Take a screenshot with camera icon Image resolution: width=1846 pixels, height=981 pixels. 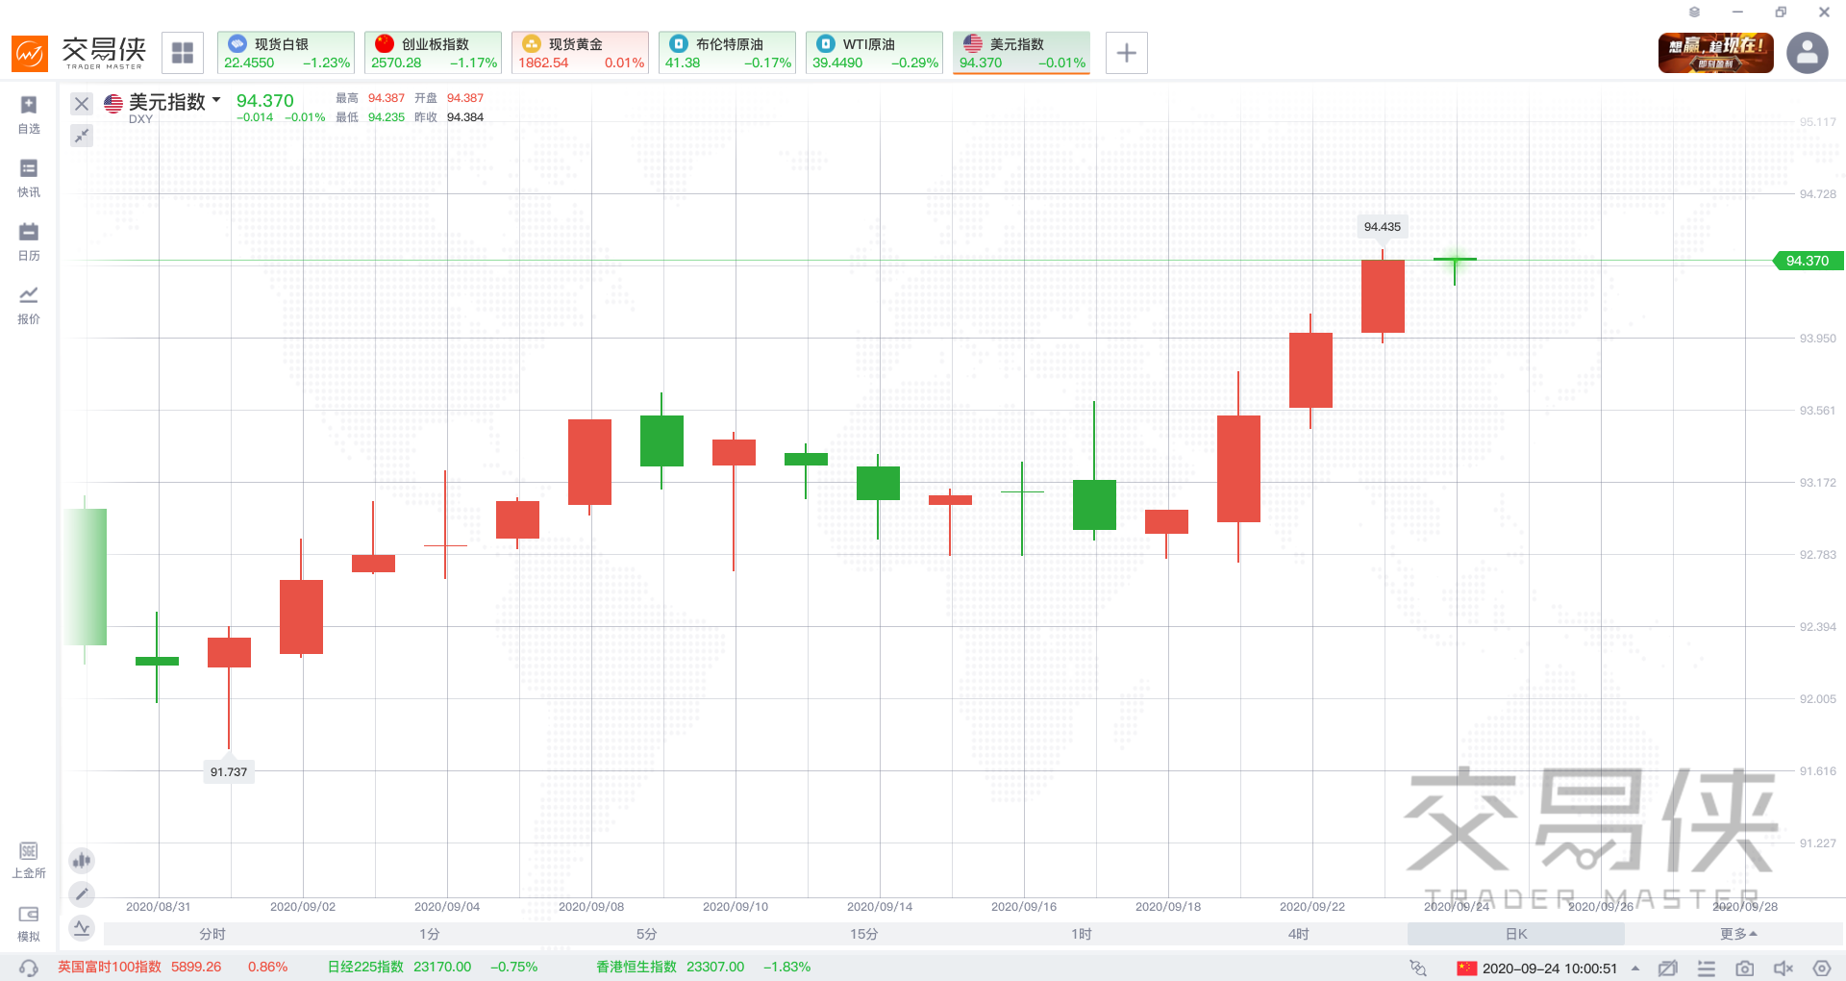pyautogui.click(x=1745, y=968)
